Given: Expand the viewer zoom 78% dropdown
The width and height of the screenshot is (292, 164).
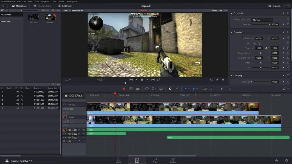Looking at the screenshot, I should pos(67,11).
